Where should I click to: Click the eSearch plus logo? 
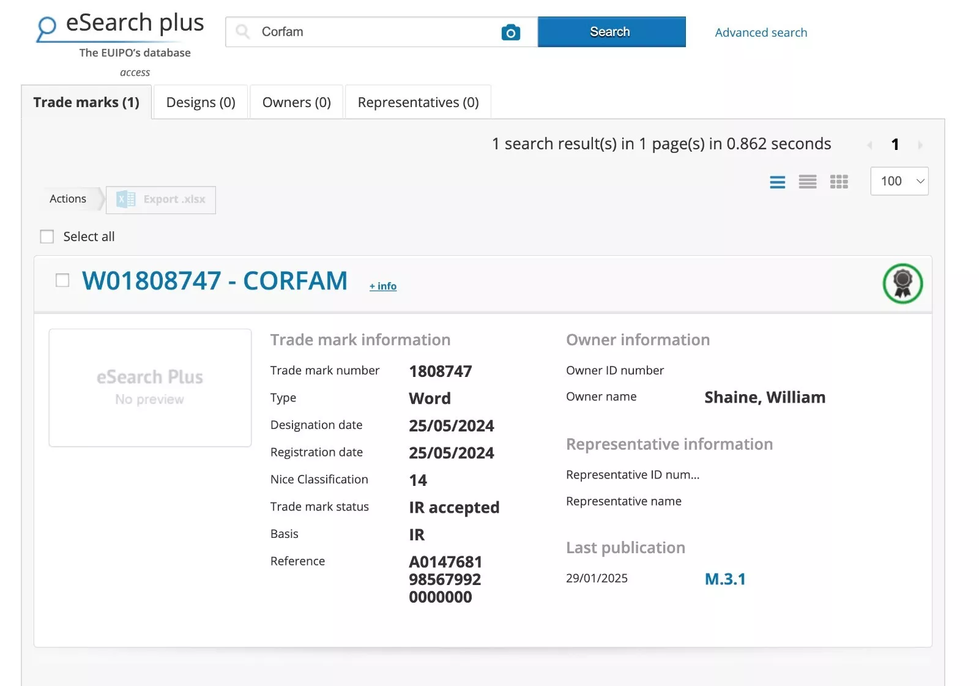(121, 28)
